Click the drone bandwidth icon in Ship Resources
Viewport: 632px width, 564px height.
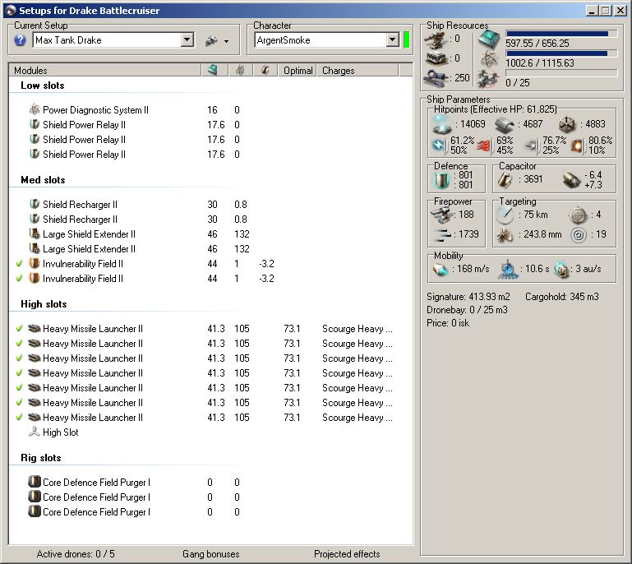488,79
